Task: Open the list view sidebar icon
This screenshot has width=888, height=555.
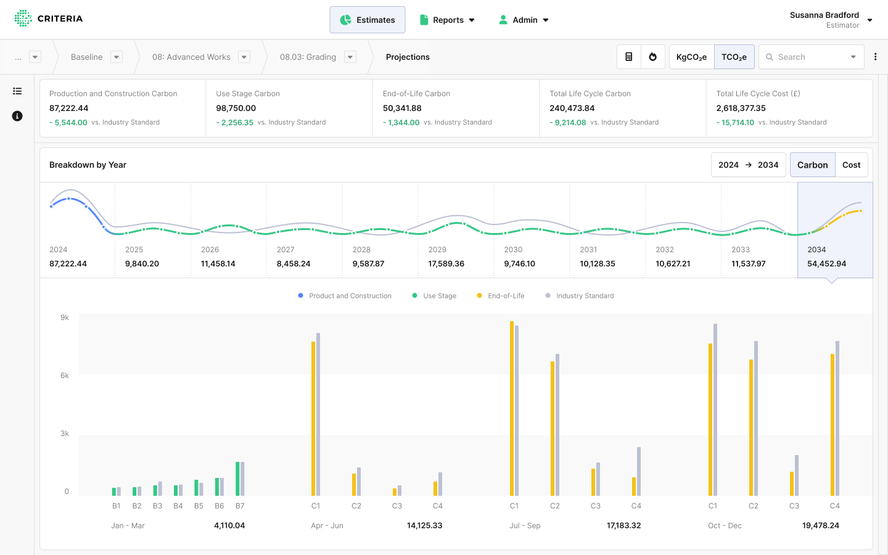Action: pos(17,91)
